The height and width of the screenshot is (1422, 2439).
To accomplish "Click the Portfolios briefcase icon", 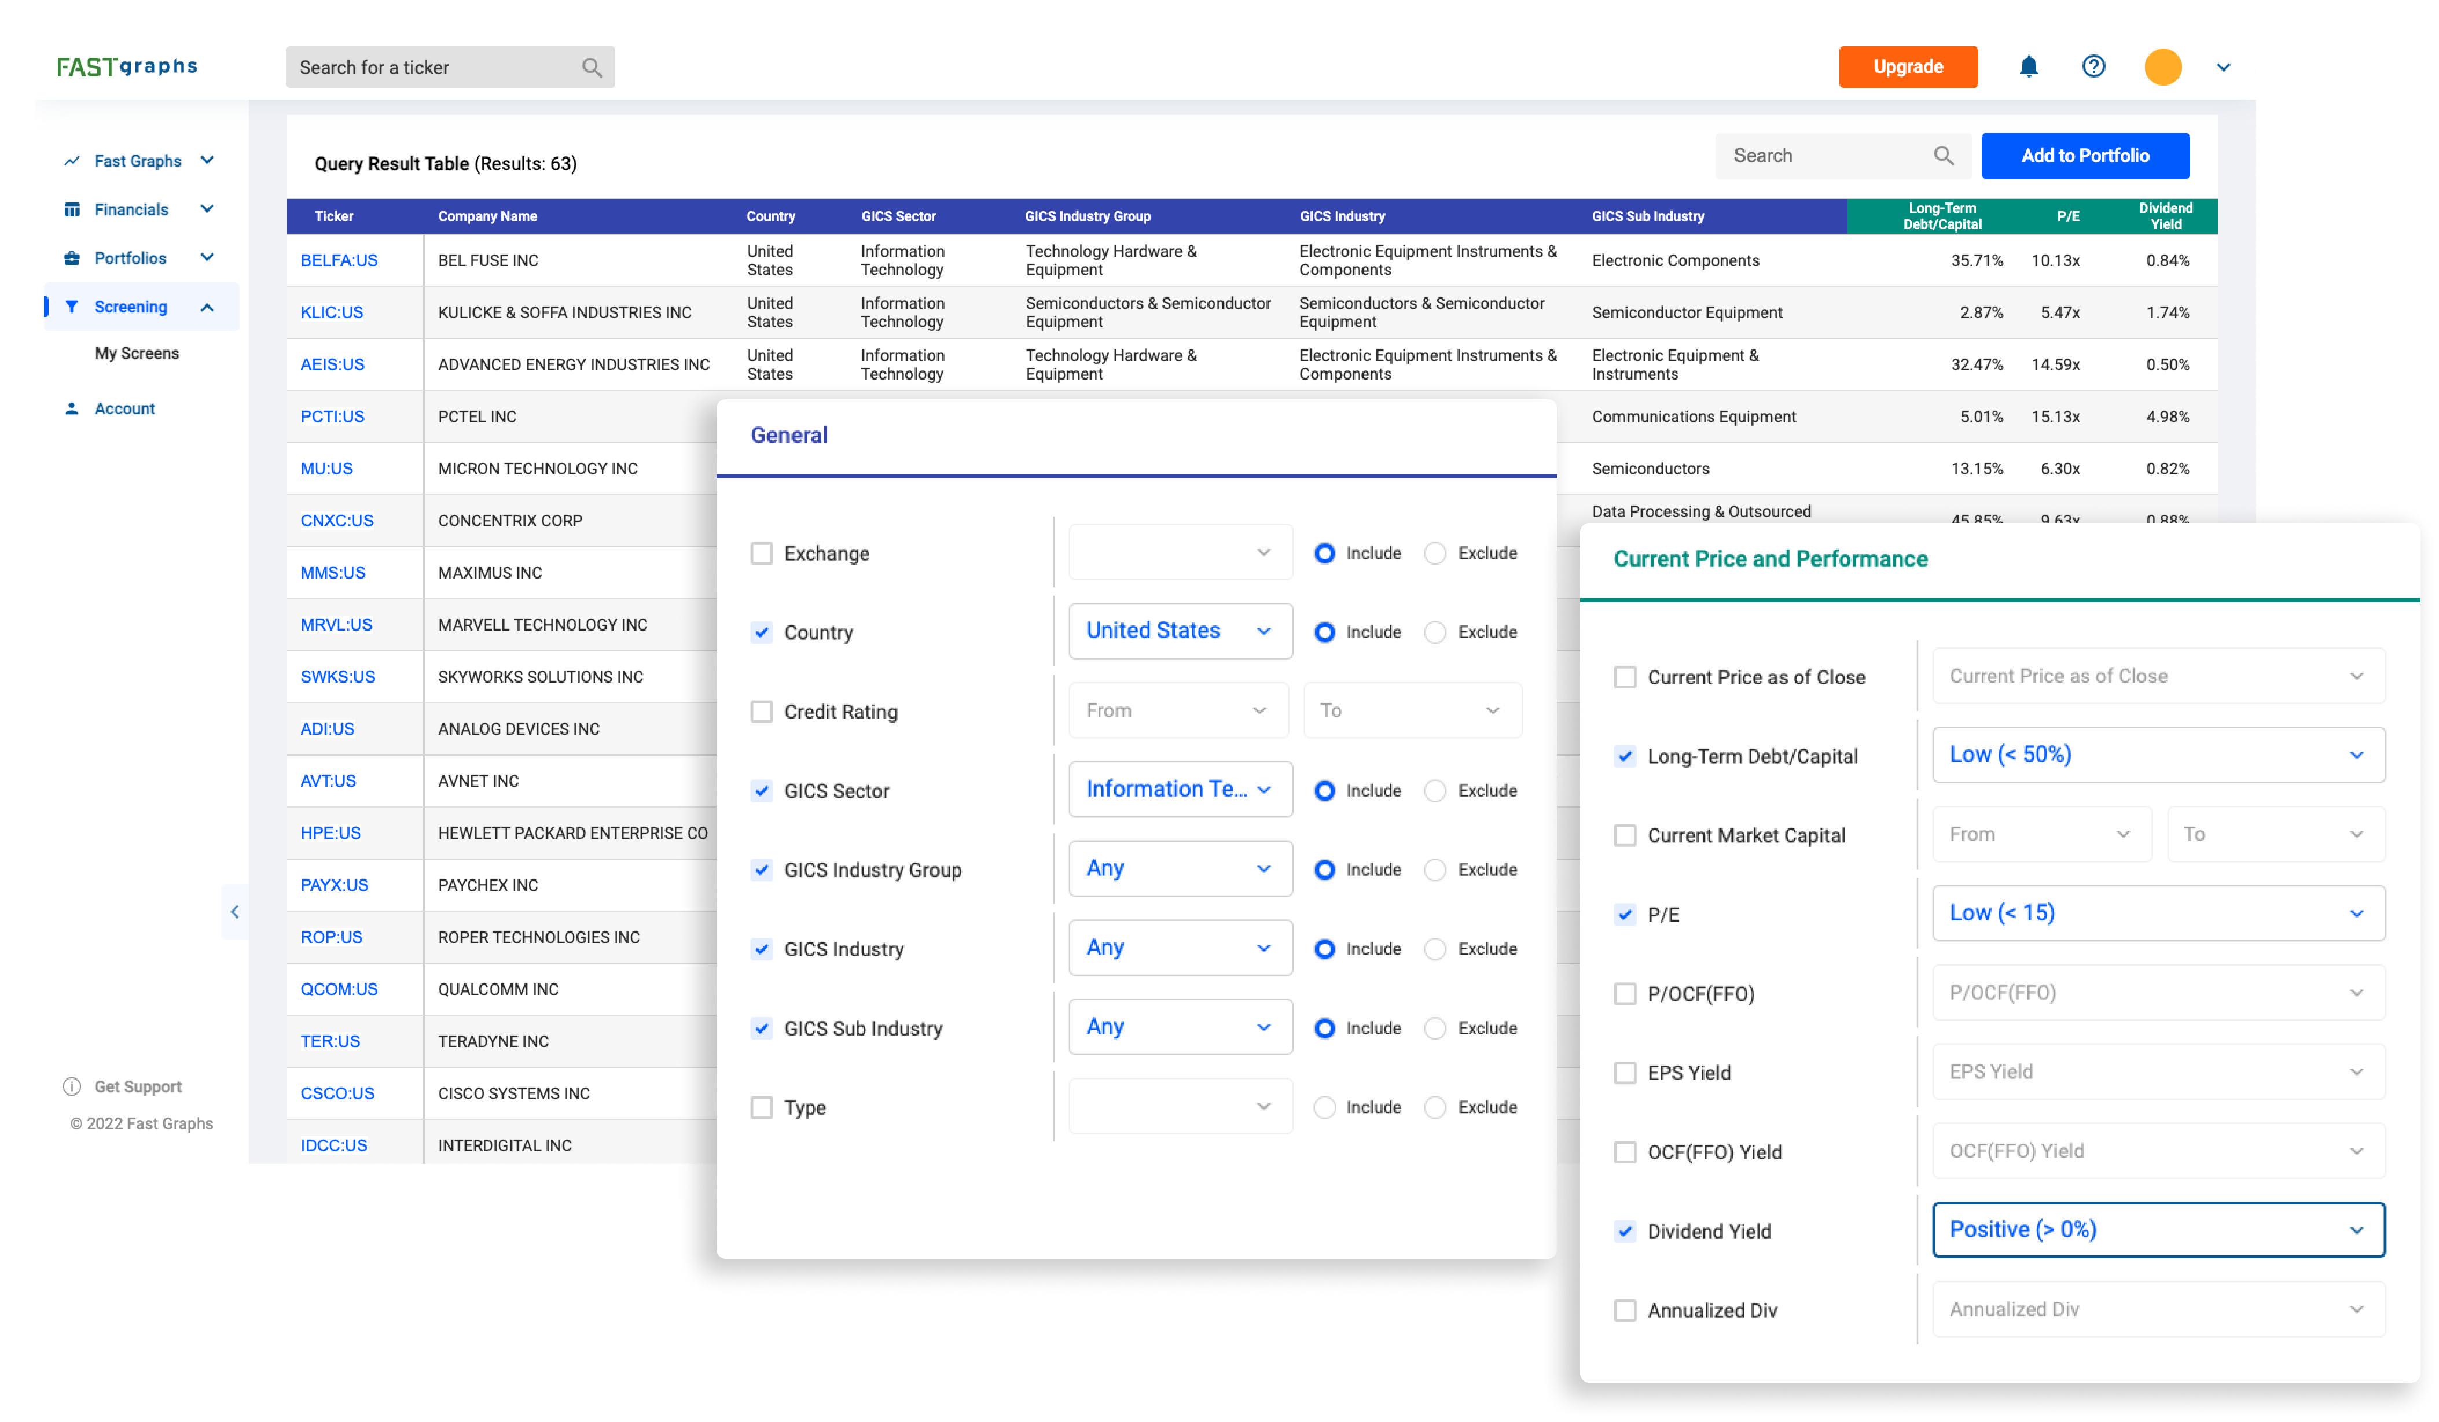I will point(72,258).
